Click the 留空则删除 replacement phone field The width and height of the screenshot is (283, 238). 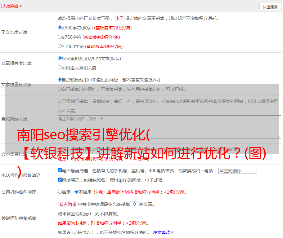237,171
